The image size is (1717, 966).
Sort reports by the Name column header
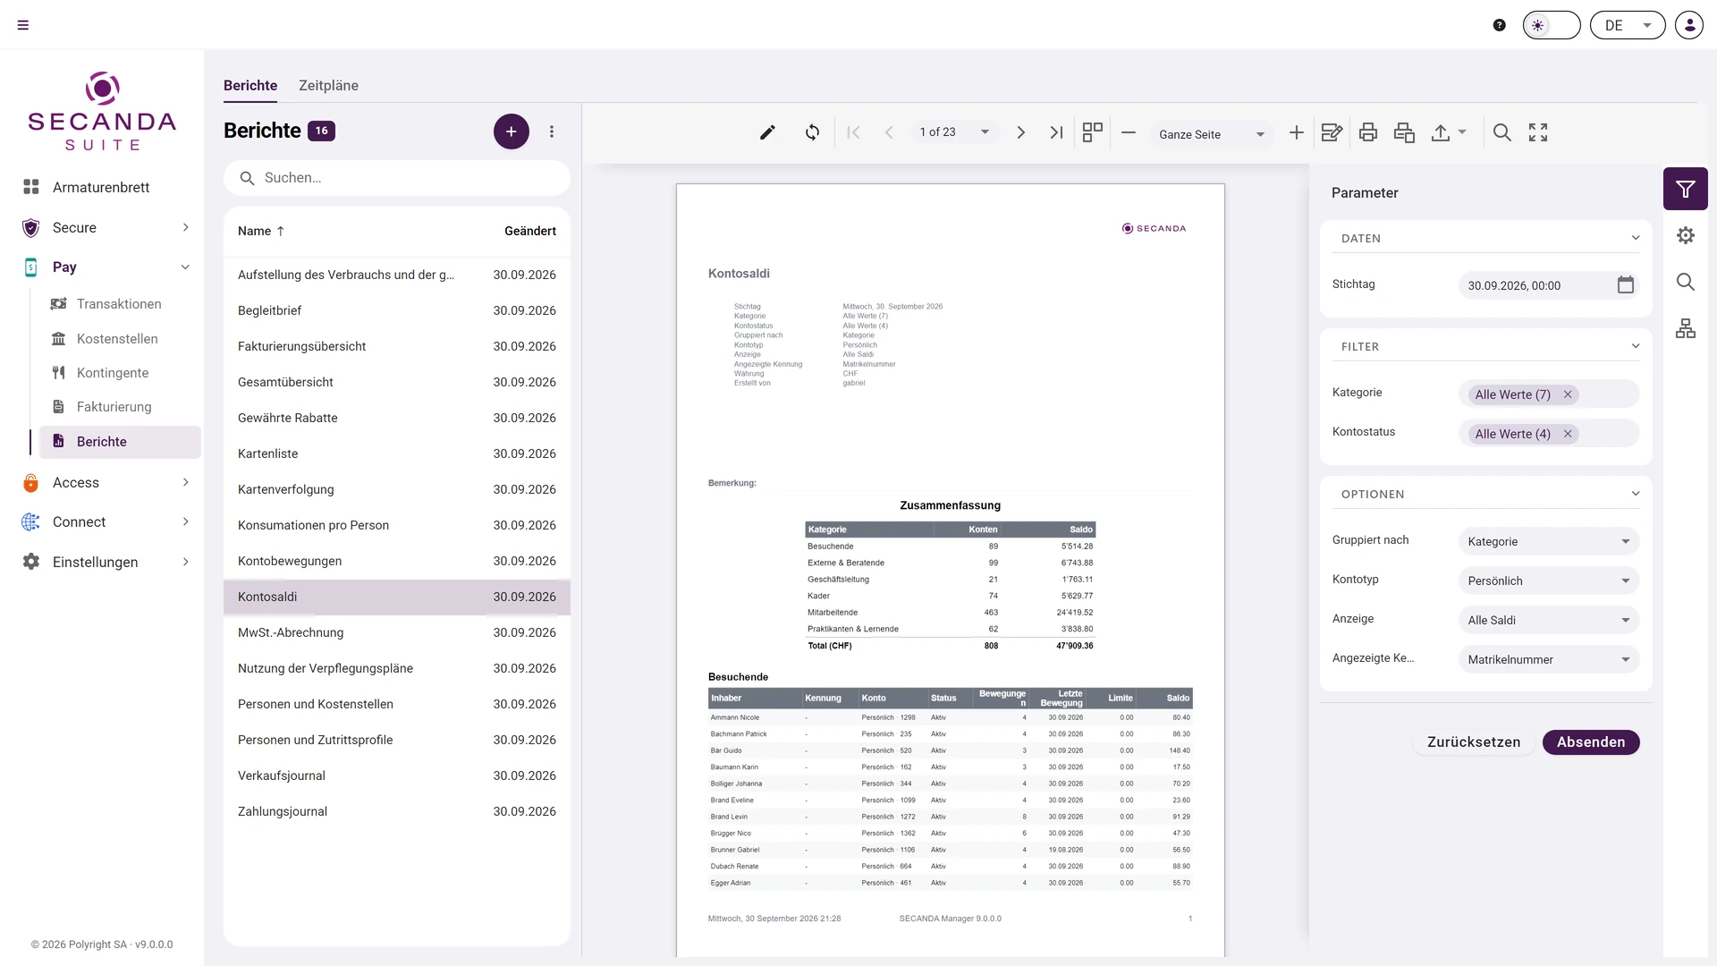pyautogui.click(x=261, y=231)
